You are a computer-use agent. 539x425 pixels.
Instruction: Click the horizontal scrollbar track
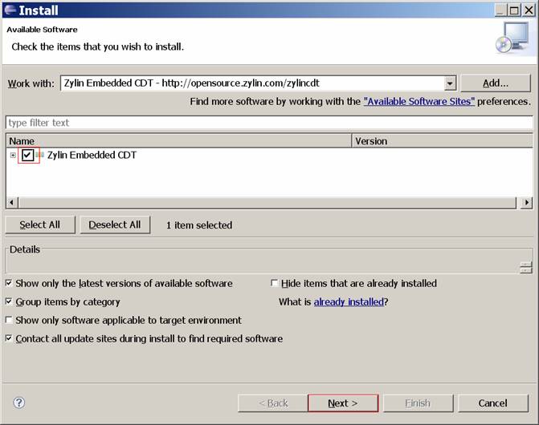tap(267, 202)
